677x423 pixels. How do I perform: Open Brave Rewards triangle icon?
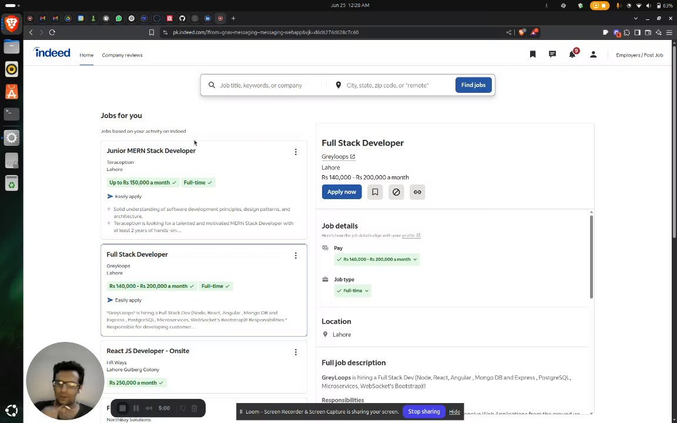(534, 32)
